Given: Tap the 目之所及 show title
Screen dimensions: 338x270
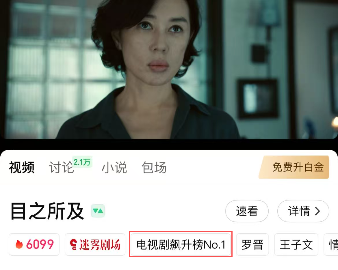Looking at the screenshot, I should (47, 211).
